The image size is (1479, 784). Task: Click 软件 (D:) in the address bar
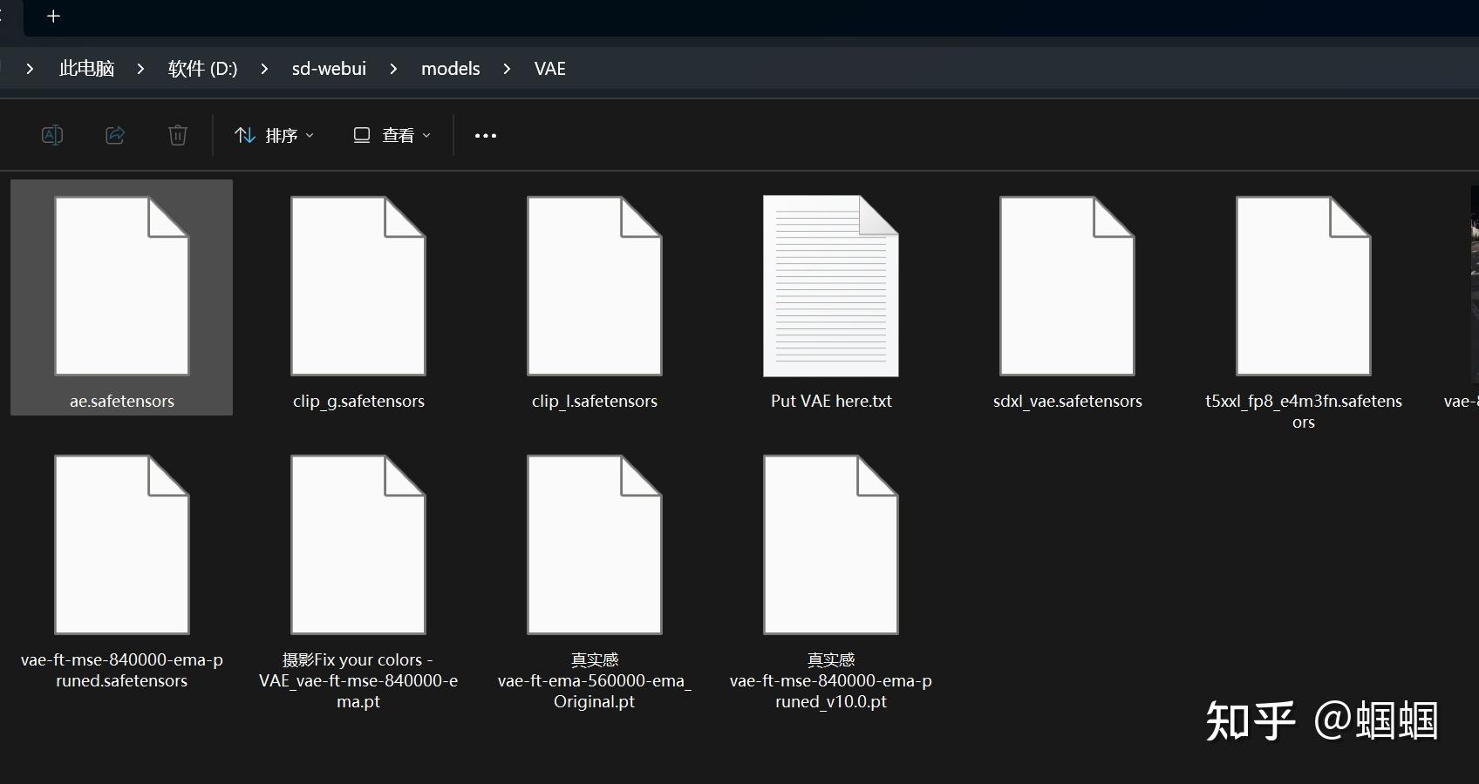[201, 69]
